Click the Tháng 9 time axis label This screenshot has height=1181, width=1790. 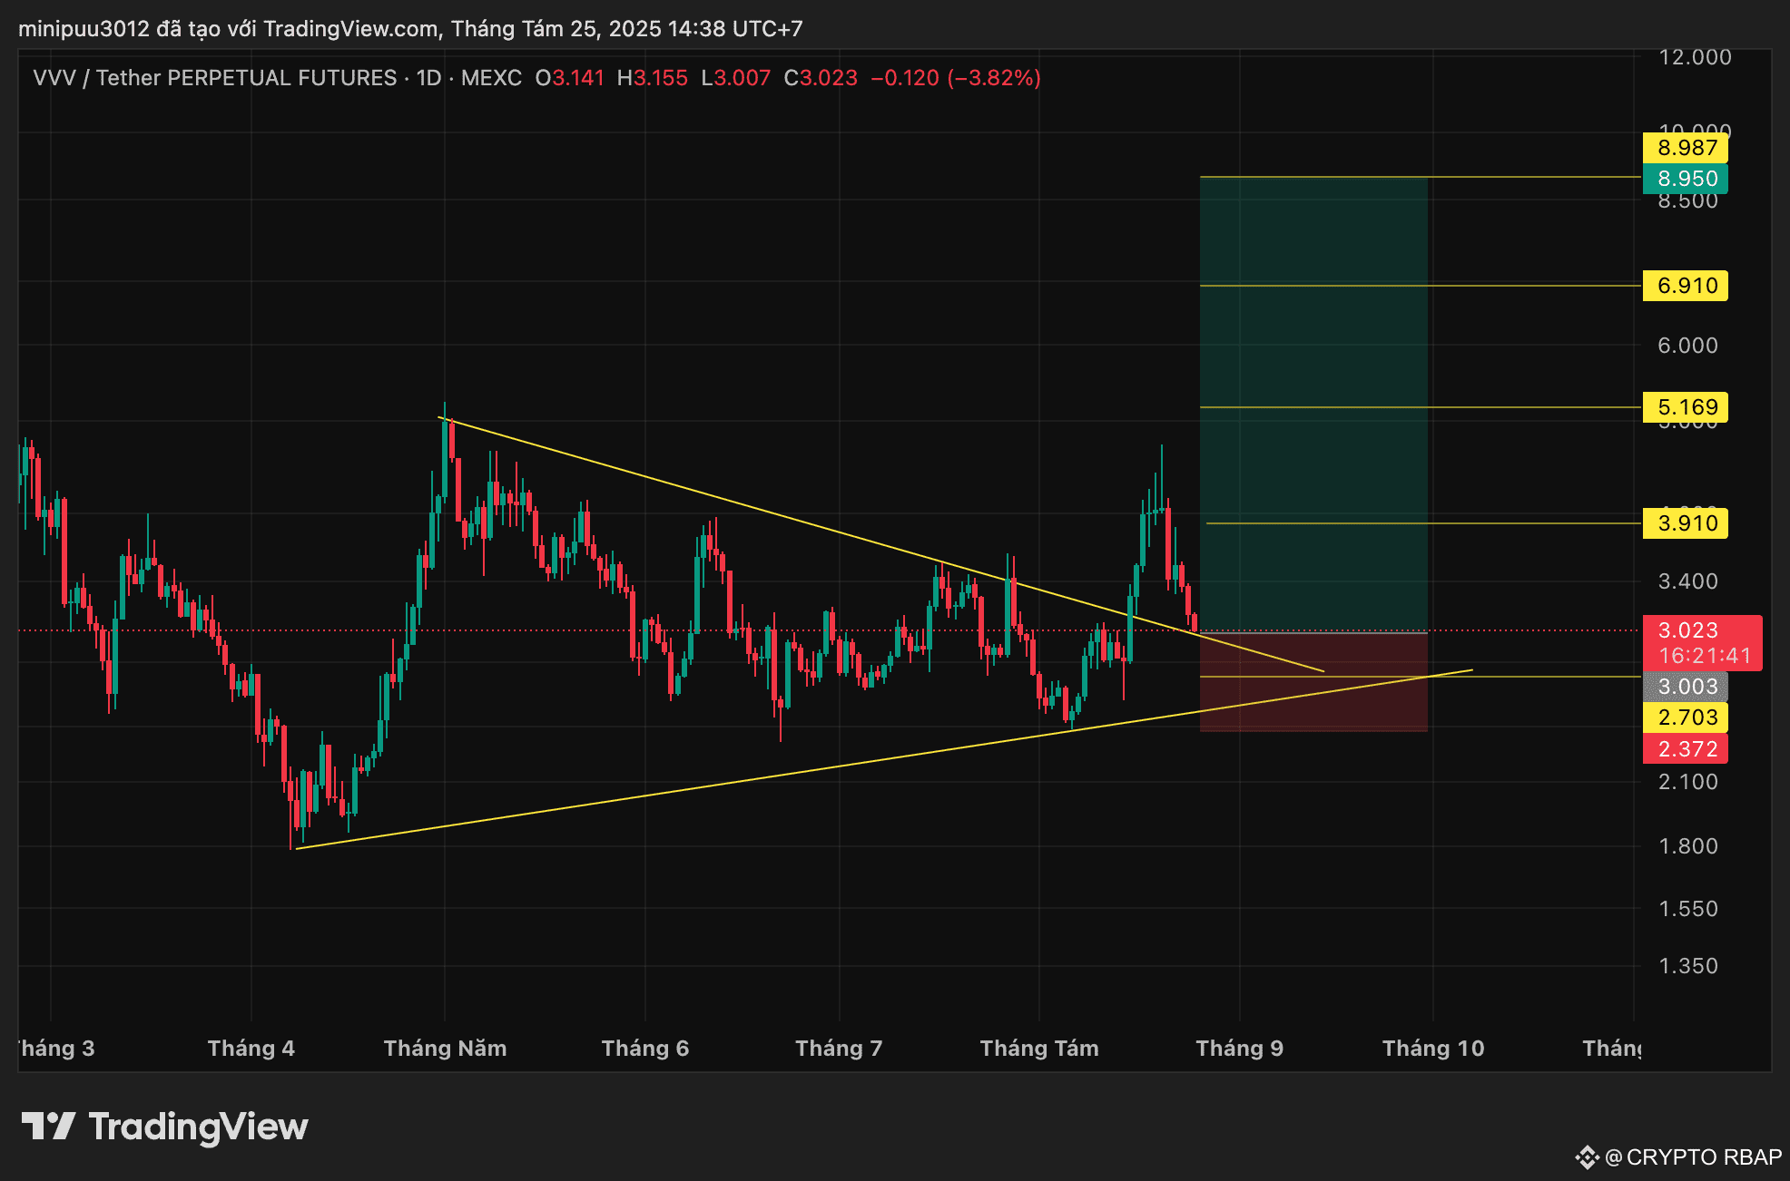click(x=1239, y=1049)
